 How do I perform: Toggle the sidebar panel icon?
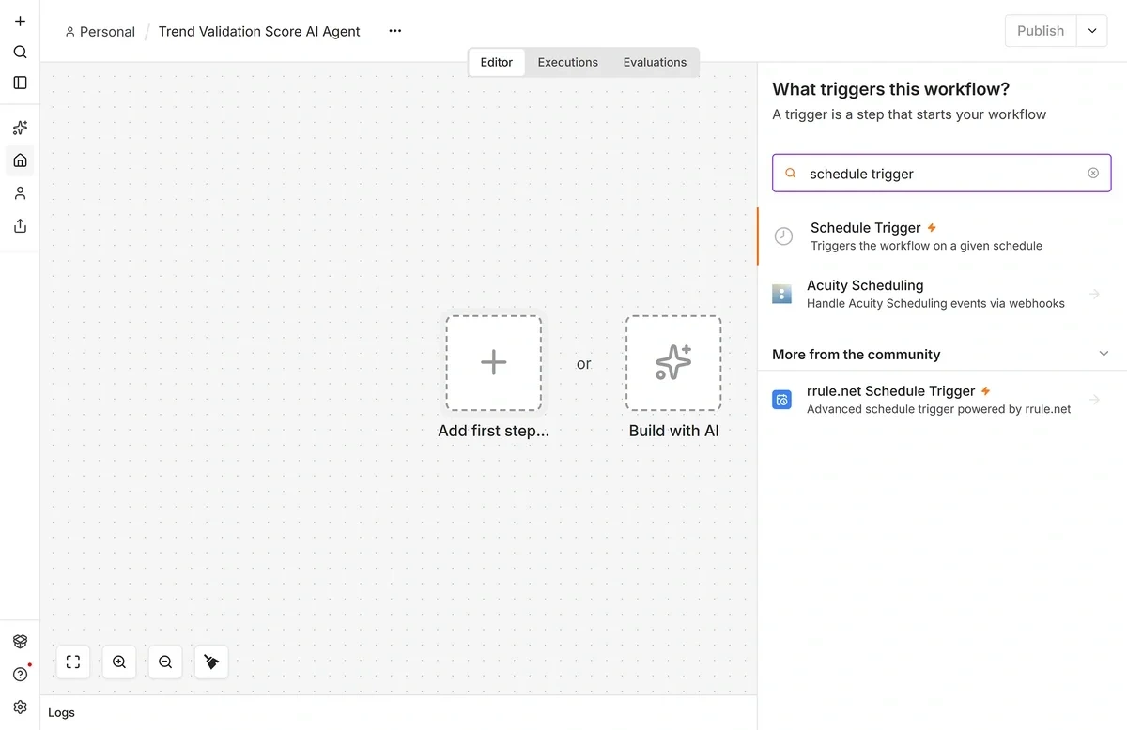point(20,83)
